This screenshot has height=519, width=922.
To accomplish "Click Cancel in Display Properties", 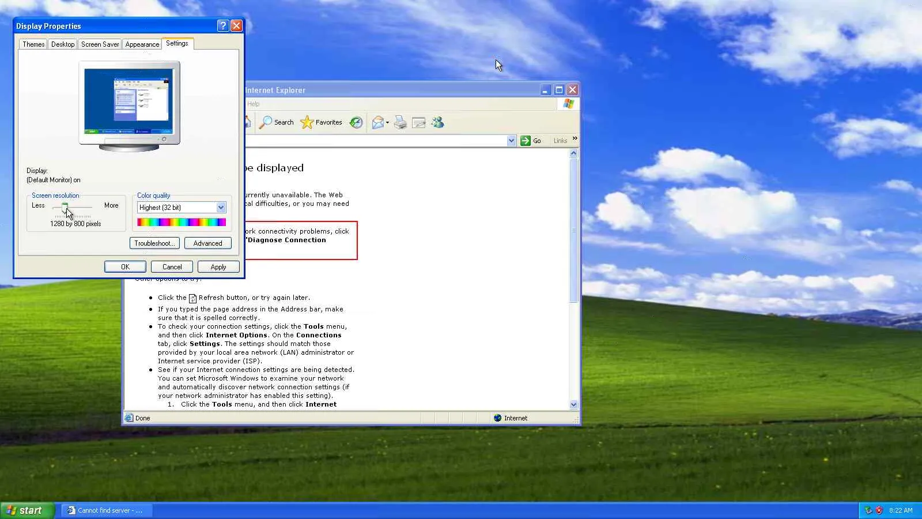I will coord(172,267).
